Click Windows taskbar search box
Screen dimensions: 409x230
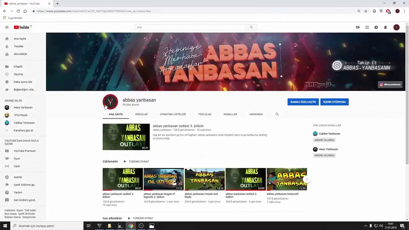click(47, 226)
